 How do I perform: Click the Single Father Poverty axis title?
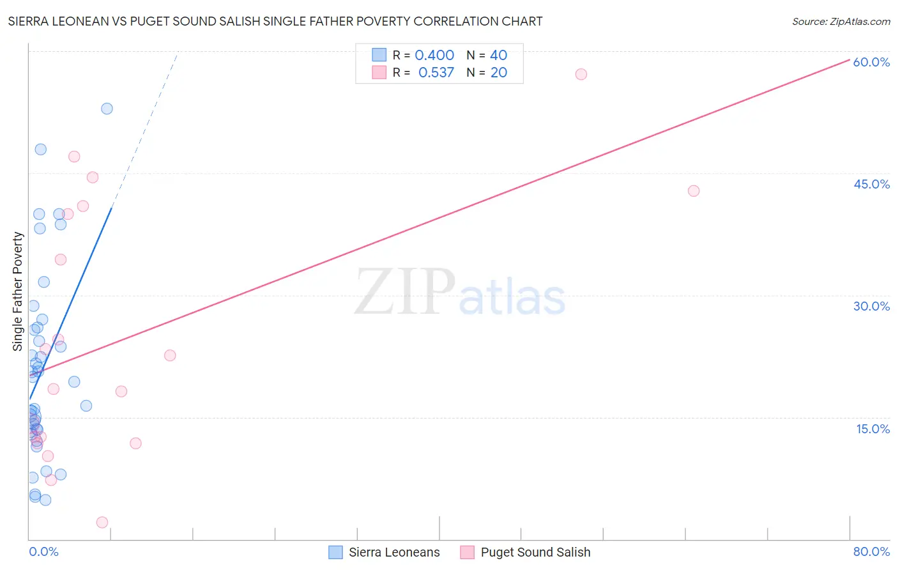(17, 291)
